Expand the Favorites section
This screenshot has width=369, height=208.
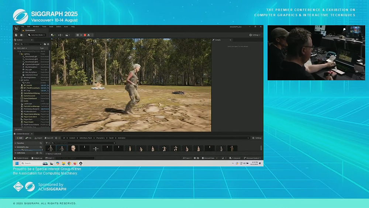tap(15, 143)
